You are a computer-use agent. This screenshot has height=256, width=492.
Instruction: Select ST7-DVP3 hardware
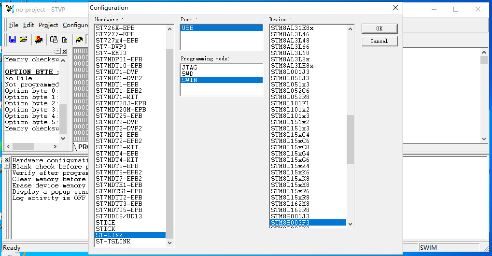[x=130, y=47]
